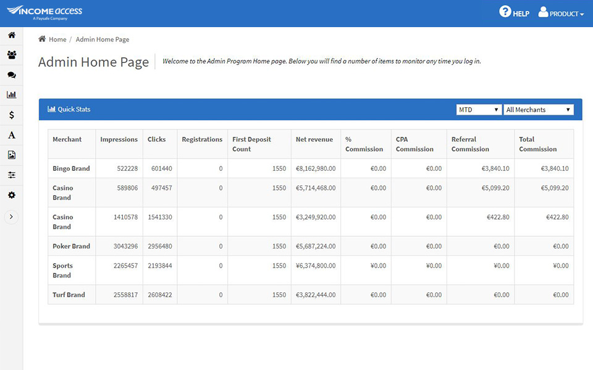Click the Income Access logo
The height and width of the screenshot is (370, 593).
coord(44,12)
